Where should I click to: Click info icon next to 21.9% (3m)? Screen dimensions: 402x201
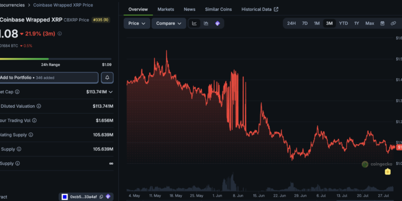[59, 34]
